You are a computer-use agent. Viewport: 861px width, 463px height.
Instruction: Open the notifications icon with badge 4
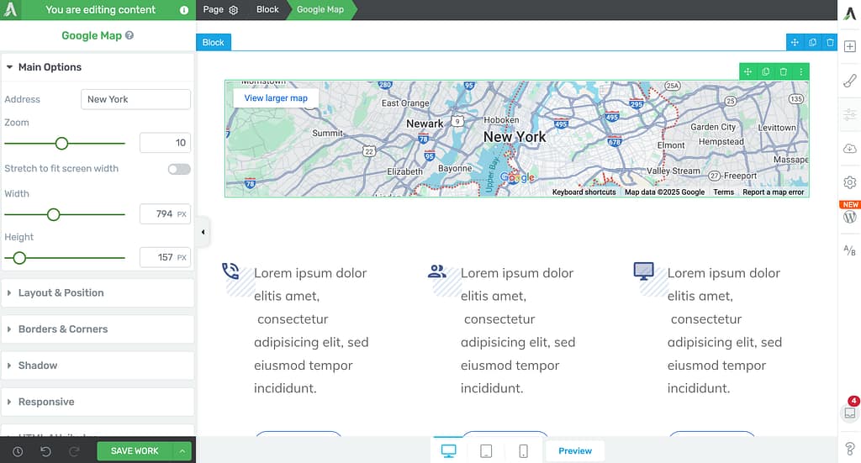[x=850, y=413]
